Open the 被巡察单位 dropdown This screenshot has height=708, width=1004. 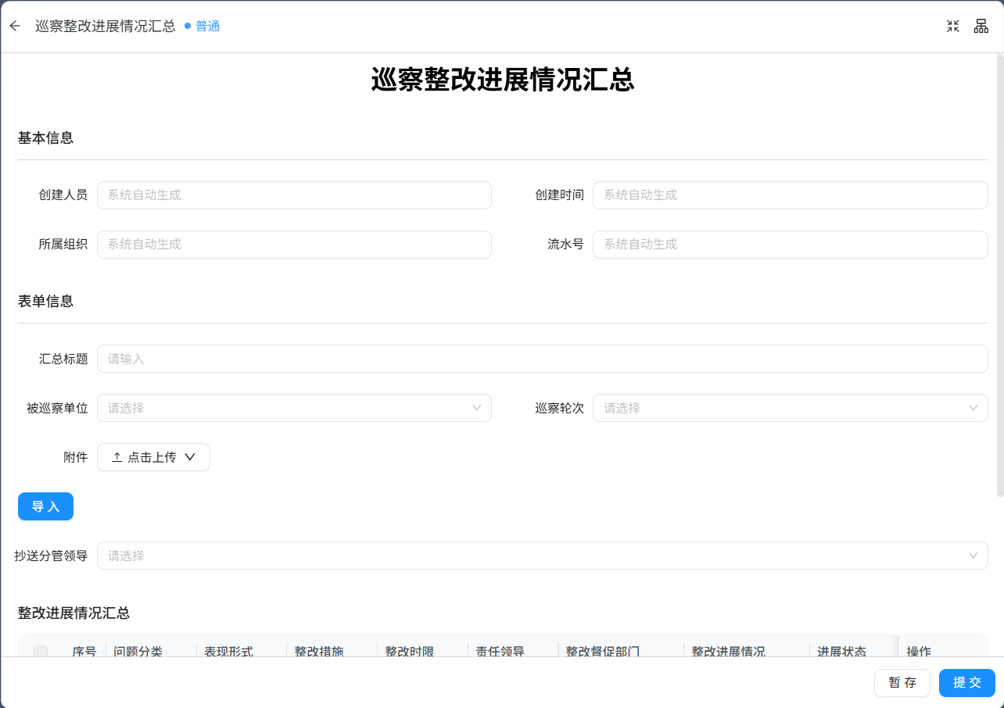[x=294, y=408]
